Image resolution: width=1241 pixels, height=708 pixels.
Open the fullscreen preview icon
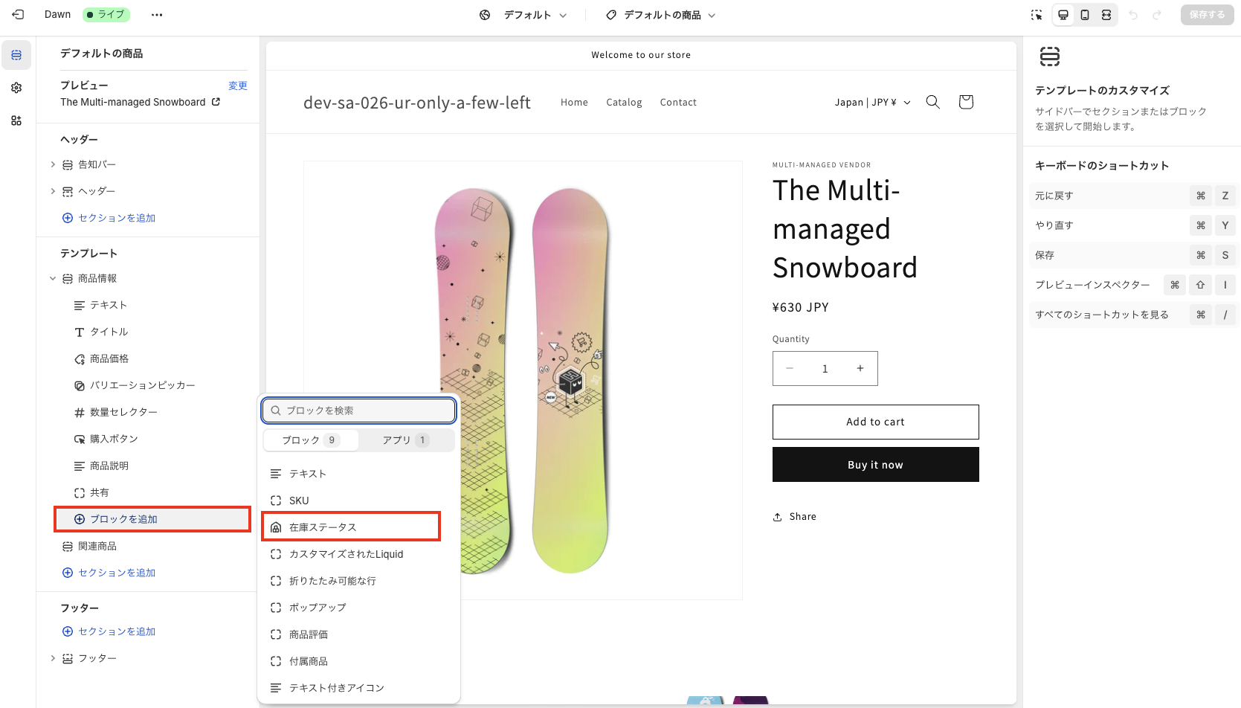1106,15
